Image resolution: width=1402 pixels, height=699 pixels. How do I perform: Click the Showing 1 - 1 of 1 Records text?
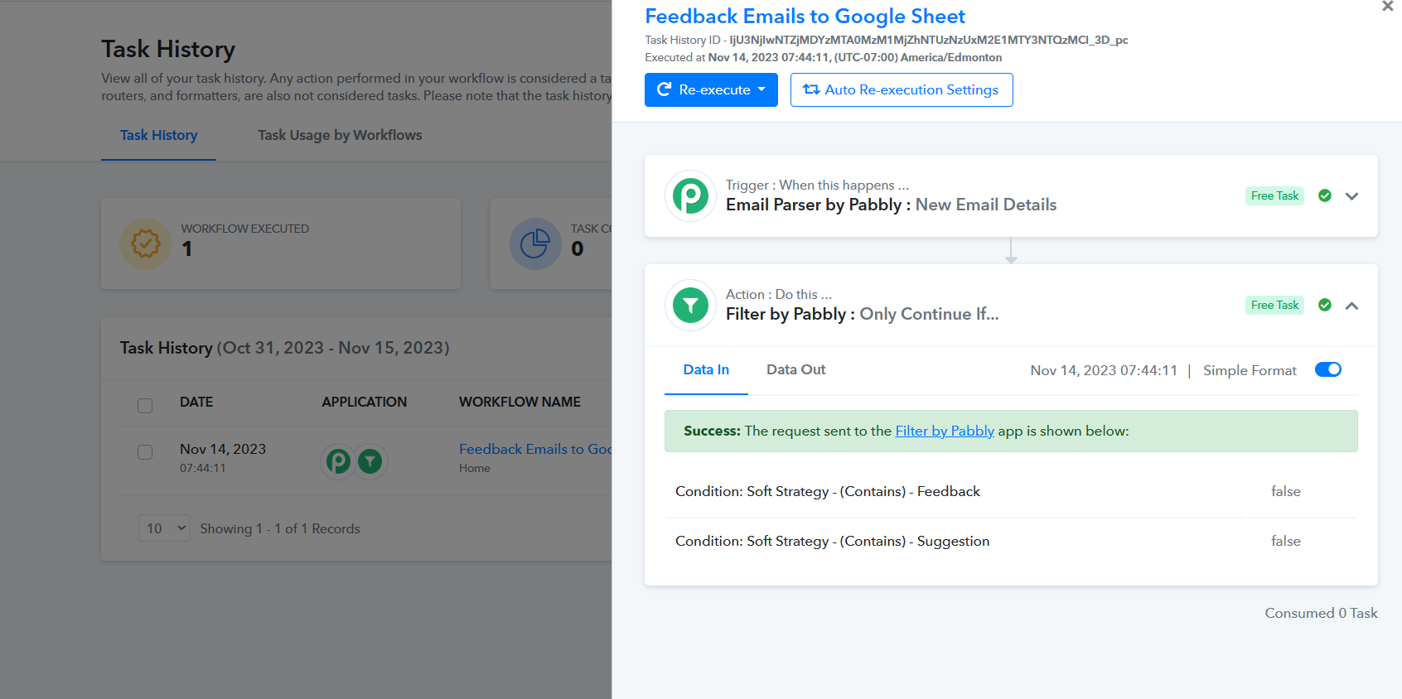click(280, 528)
